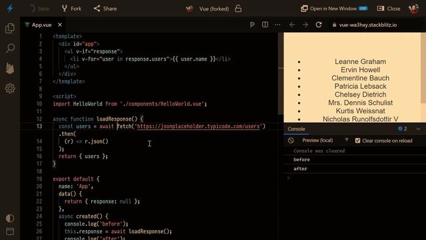Open the Share option
Image resolution: width=426 pixels, height=240 pixels.
(105, 9)
